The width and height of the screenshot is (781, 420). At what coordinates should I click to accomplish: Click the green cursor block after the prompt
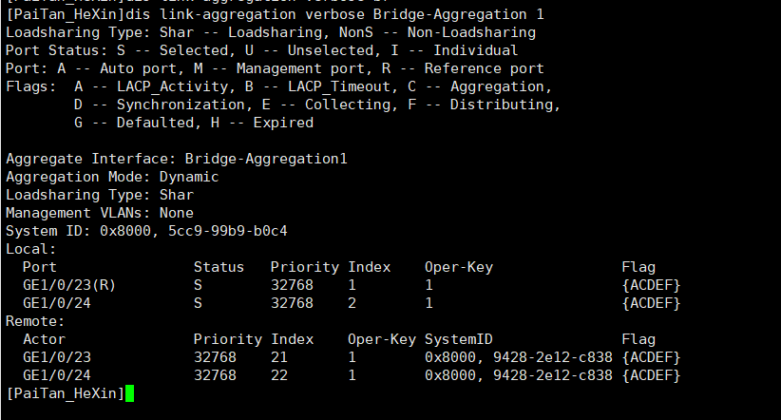click(129, 392)
